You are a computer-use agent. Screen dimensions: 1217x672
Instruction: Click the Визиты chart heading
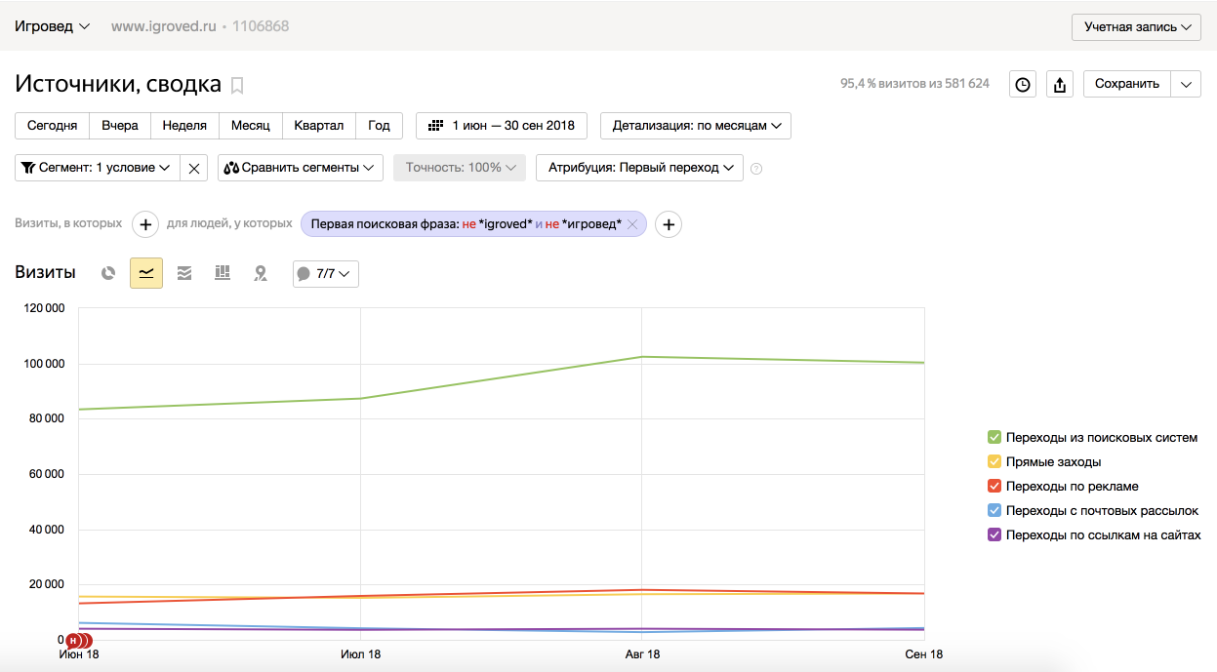[45, 273]
